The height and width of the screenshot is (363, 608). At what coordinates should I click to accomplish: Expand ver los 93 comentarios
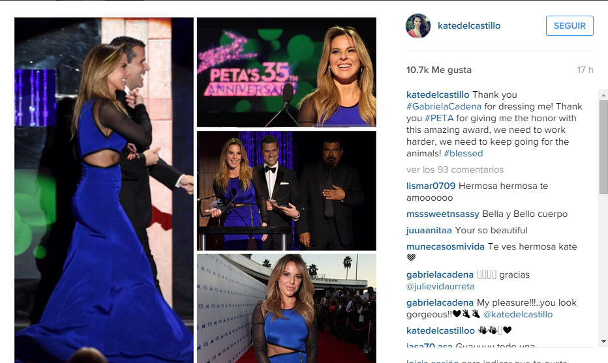click(x=455, y=169)
